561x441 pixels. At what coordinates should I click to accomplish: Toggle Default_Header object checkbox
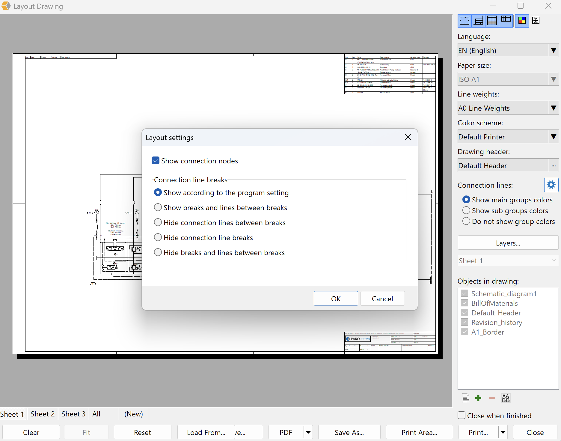point(465,313)
